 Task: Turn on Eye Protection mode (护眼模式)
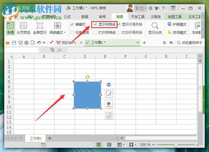(177, 24)
